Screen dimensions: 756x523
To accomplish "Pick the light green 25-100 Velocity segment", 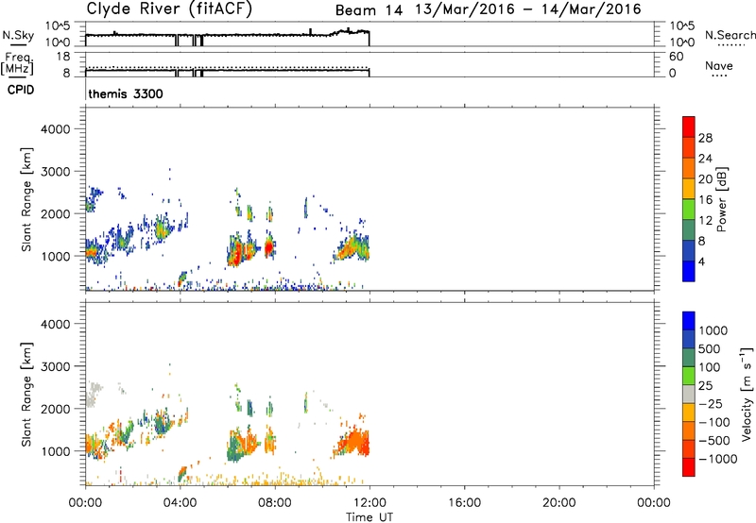I will (x=689, y=376).
